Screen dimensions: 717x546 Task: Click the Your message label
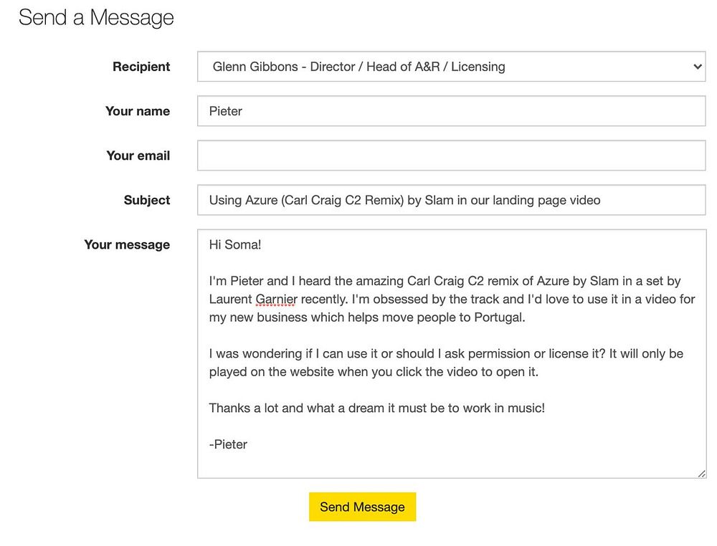127,244
